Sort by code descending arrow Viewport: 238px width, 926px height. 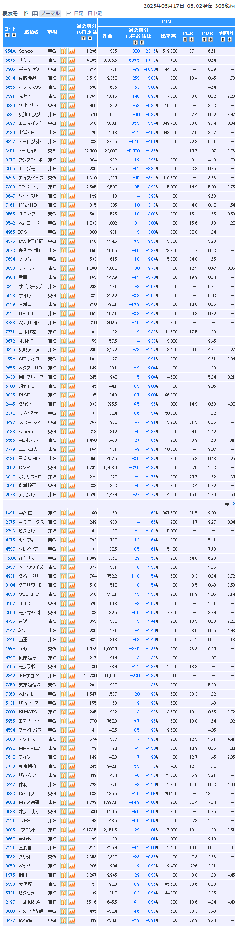tap(13, 35)
